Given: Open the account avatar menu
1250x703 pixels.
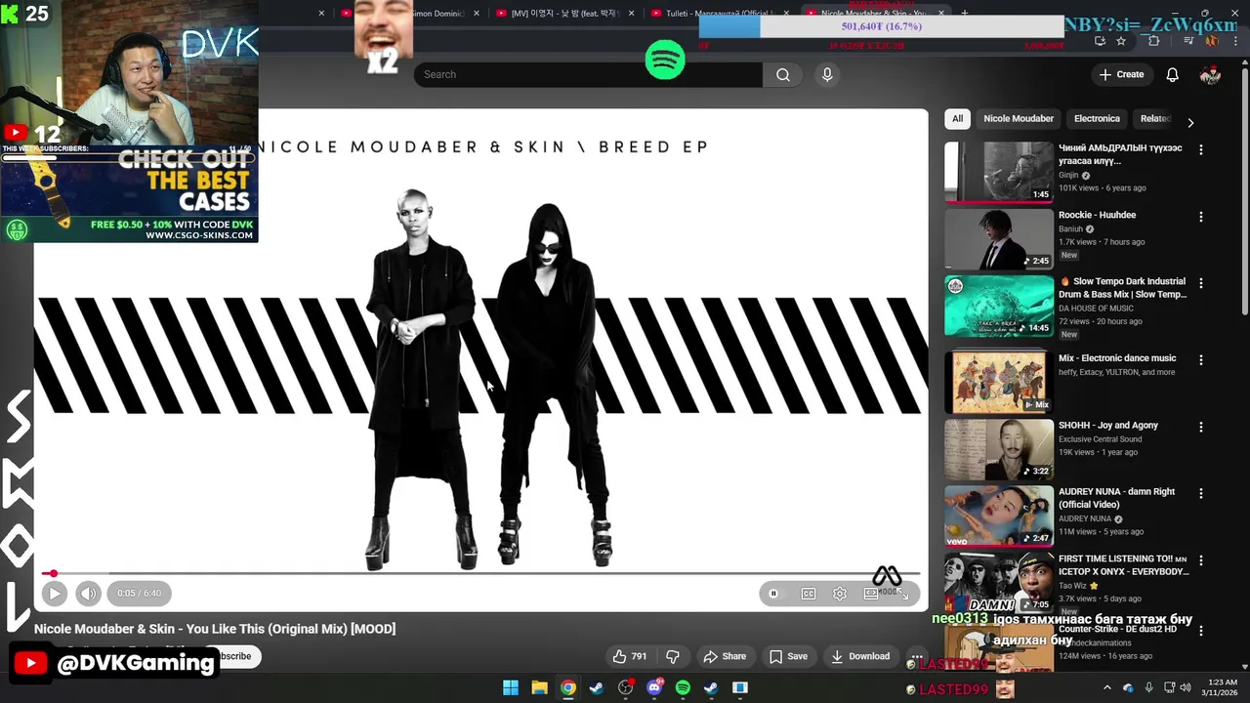Looking at the screenshot, I should tap(1210, 74).
